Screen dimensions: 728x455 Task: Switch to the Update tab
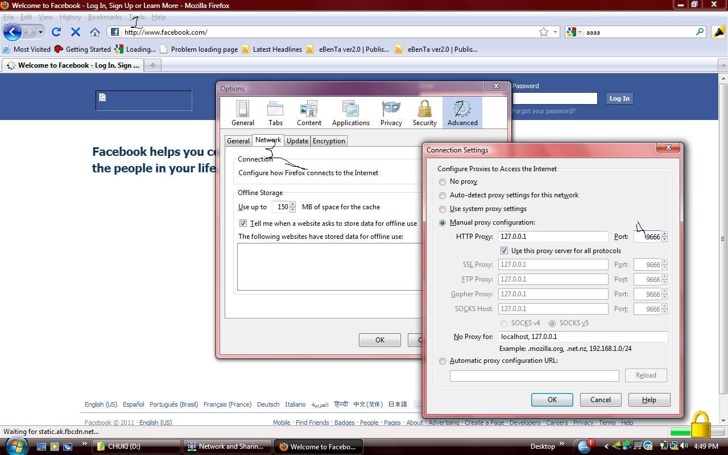coord(297,141)
